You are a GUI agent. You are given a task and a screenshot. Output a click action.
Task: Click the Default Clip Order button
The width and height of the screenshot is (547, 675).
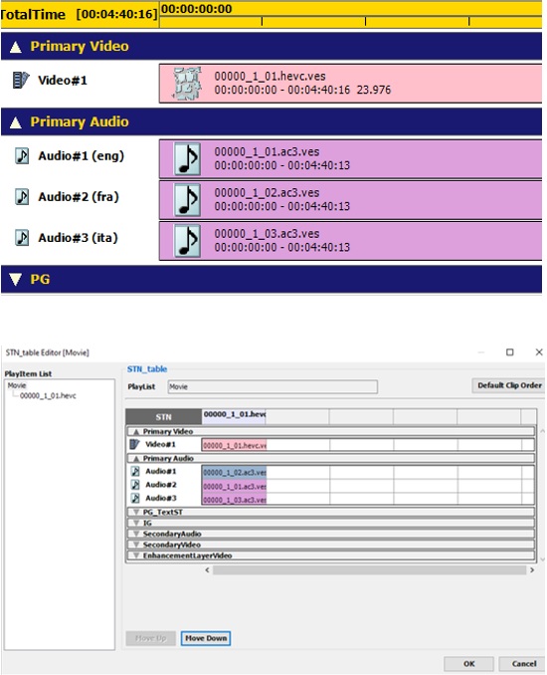[509, 385]
